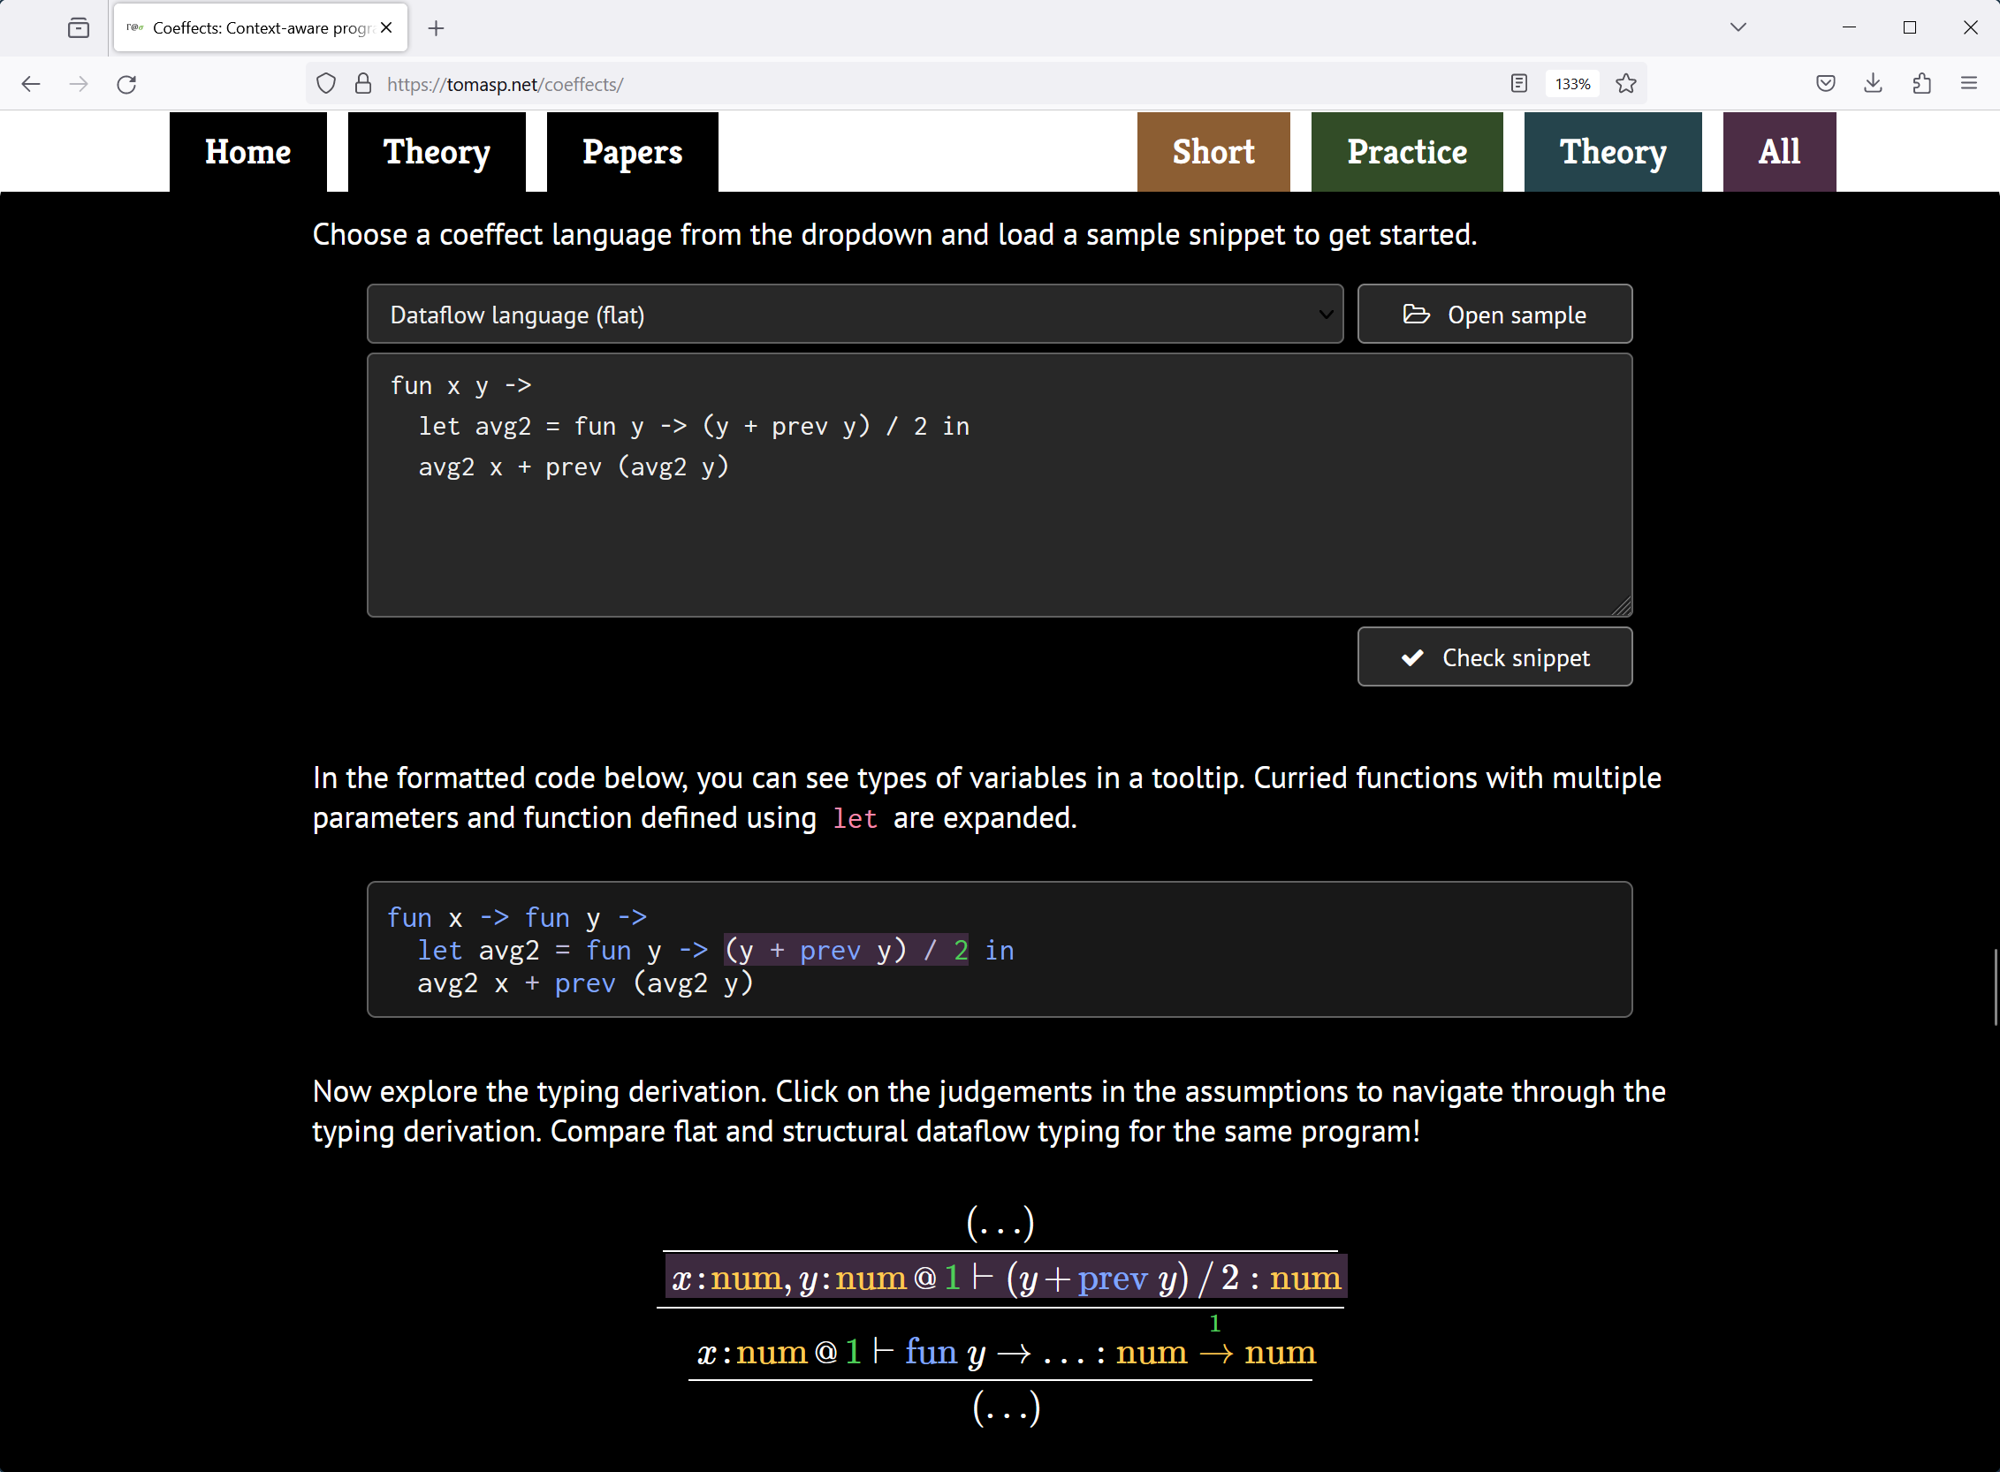This screenshot has height=1472, width=2000.
Task: Reload the page with refresh icon
Action: pos(126,84)
